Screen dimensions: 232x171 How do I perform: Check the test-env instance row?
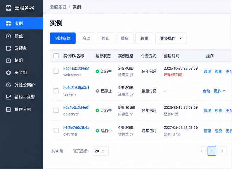tap(56, 91)
